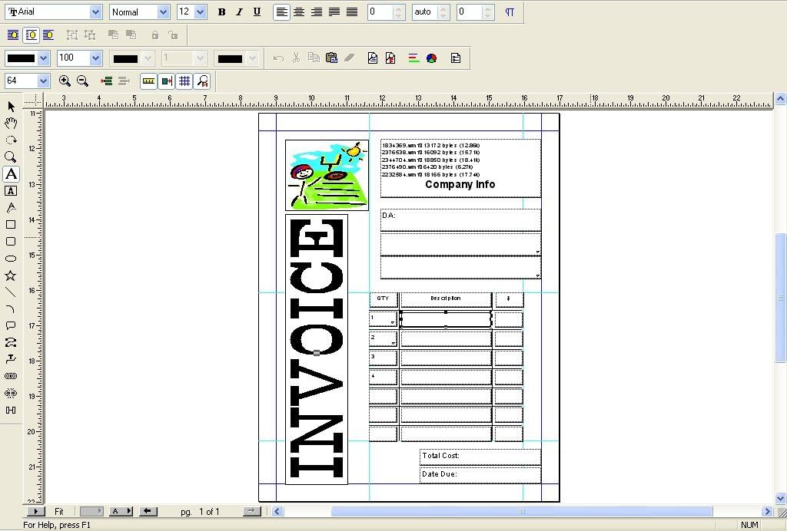Select the speech bubble callout tool
Screen dimensions: 787x531
[11, 326]
